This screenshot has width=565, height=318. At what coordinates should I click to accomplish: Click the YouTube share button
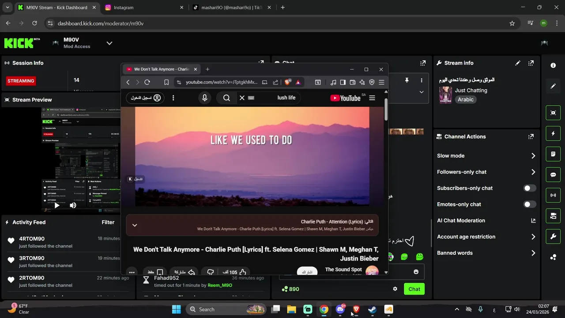pos(185,272)
